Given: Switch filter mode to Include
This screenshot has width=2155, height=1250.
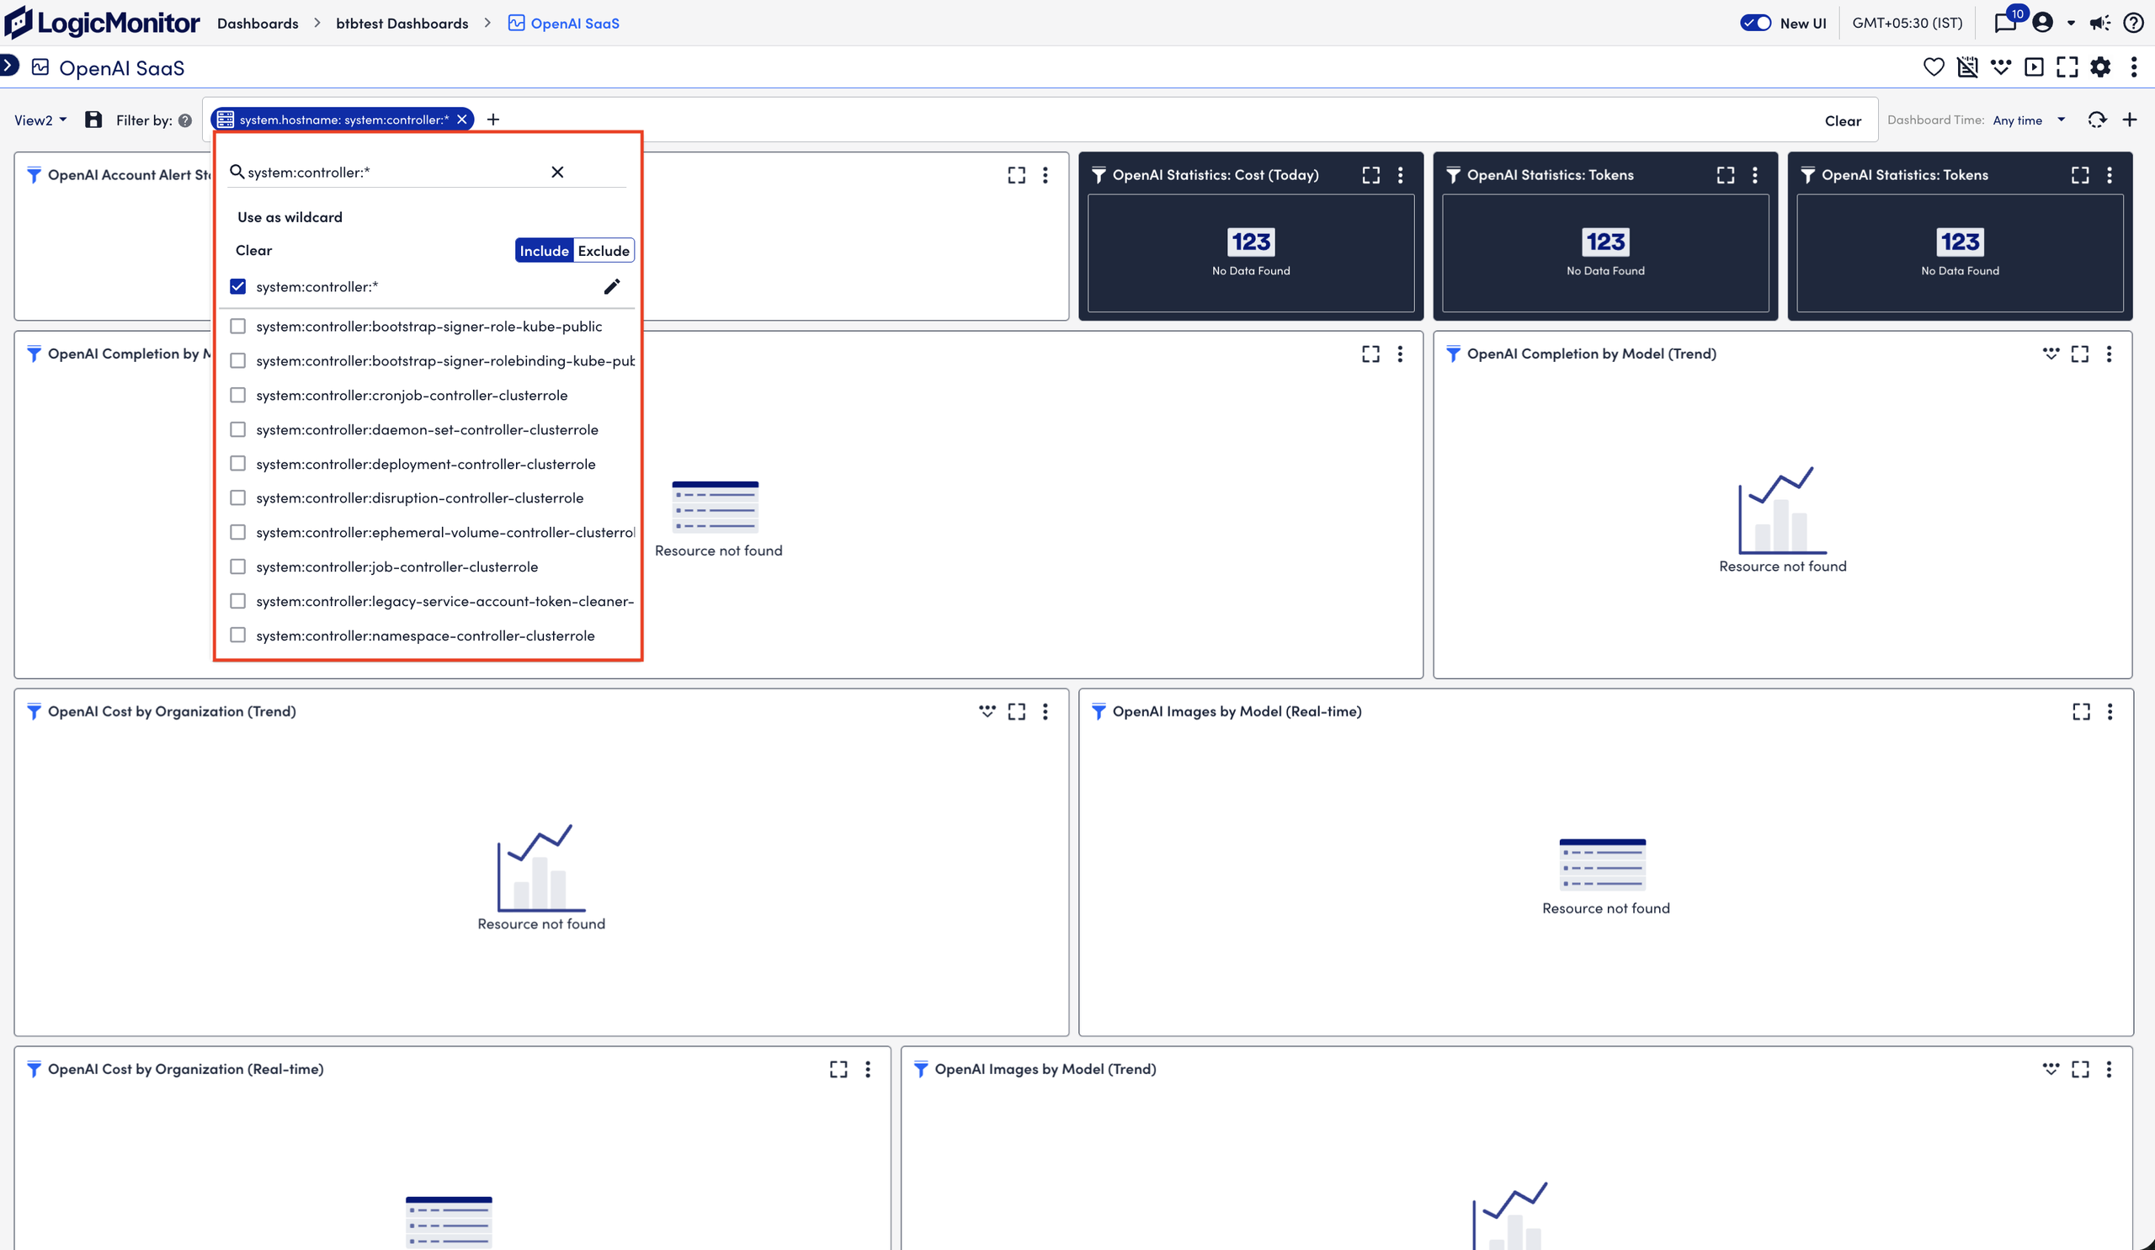Looking at the screenshot, I should [x=544, y=251].
